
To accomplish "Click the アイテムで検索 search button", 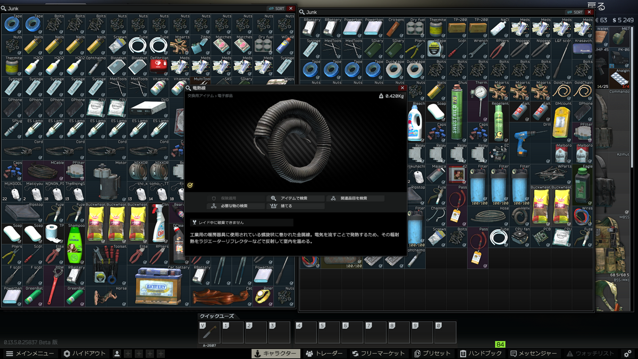I will point(296,198).
